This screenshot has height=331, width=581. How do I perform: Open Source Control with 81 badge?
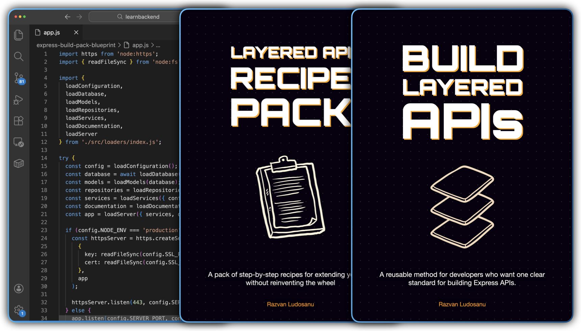click(x=19, y=78)
